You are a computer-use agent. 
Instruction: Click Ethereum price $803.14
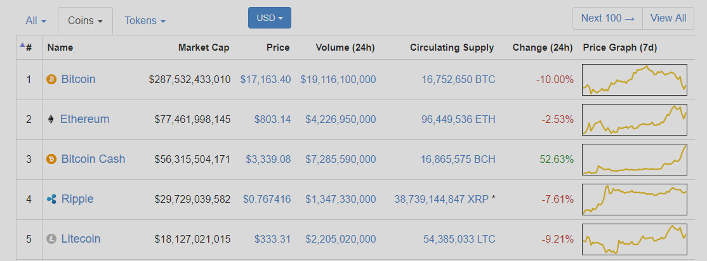coord(273,119)
